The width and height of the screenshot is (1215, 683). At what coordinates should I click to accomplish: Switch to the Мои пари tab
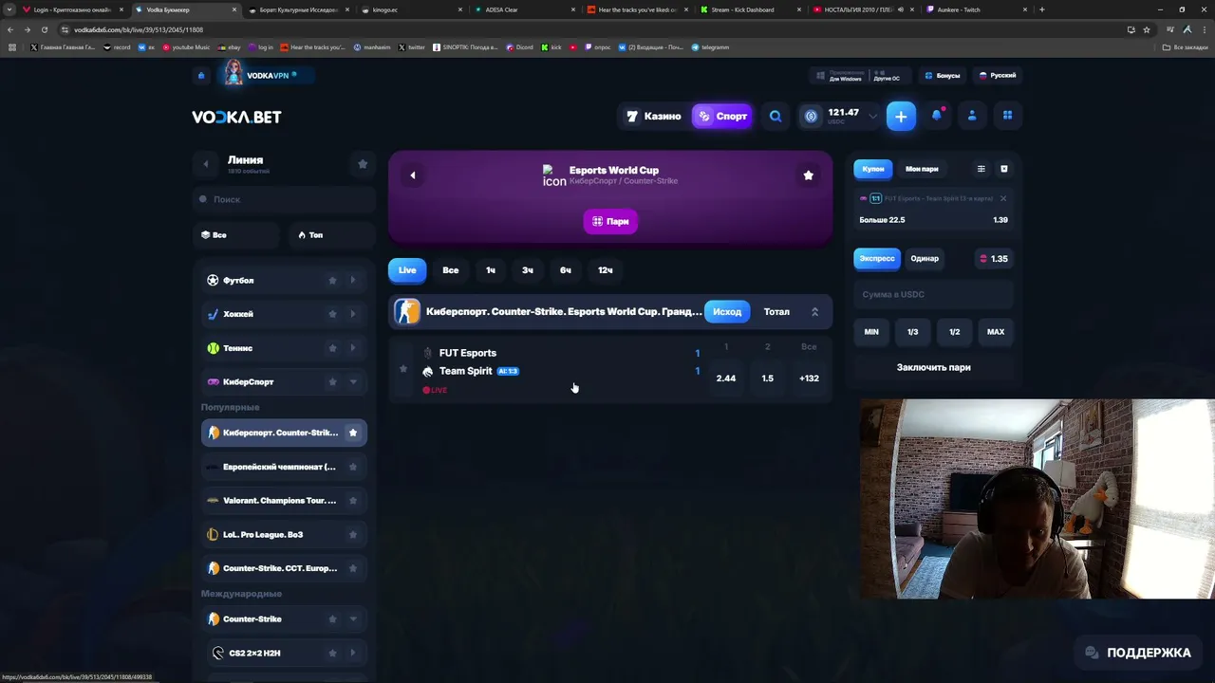922,169
